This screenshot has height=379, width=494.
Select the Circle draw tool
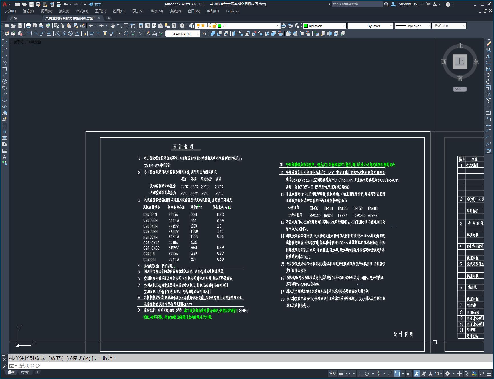tap(5, 81)
